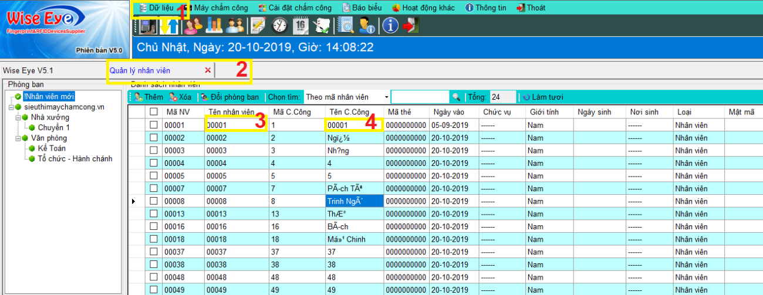Click the report magnifier toolbar icon
The width and height of the screenshot is (763, 295).
(347, 26)
